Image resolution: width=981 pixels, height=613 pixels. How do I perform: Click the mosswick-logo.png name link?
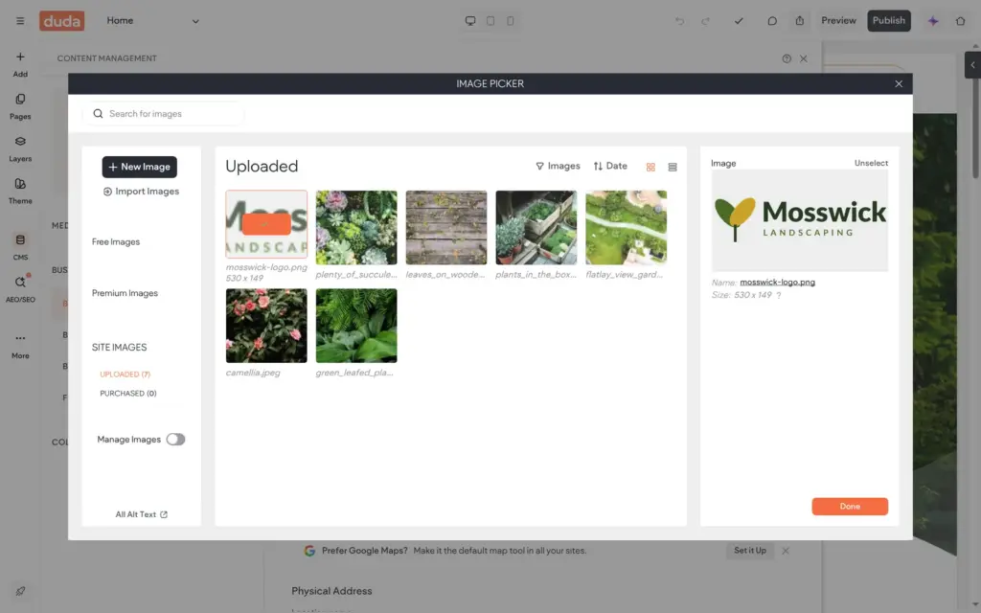777,283
